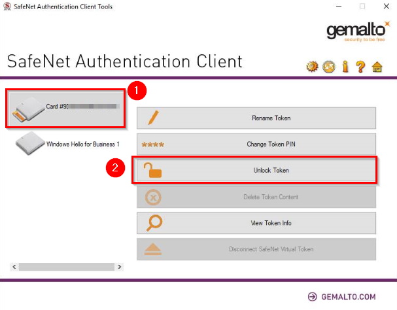397x310 pixels.
Task: Click the token list right scroll arrow
Action: click(119, 267)
